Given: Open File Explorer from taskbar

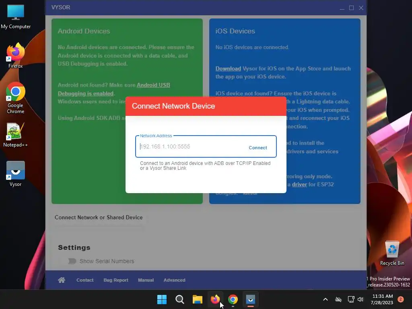Looking at the screenshot, I should pyautogui.click(x=197, y=299).
